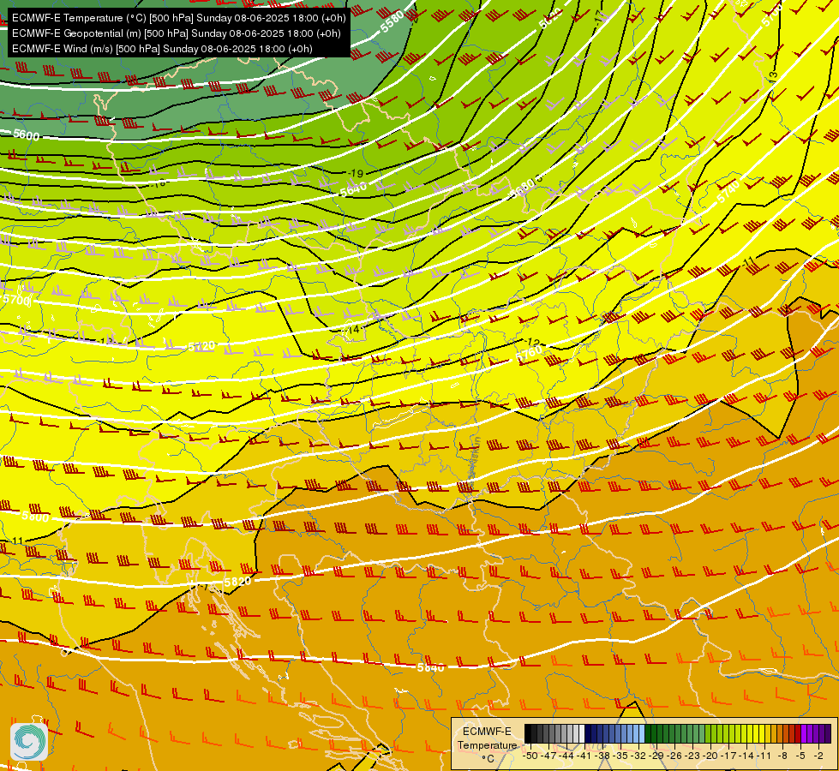Click the -18 isotherm label on the map
This screenshot has width=839, height=771.
click(159, 183)
